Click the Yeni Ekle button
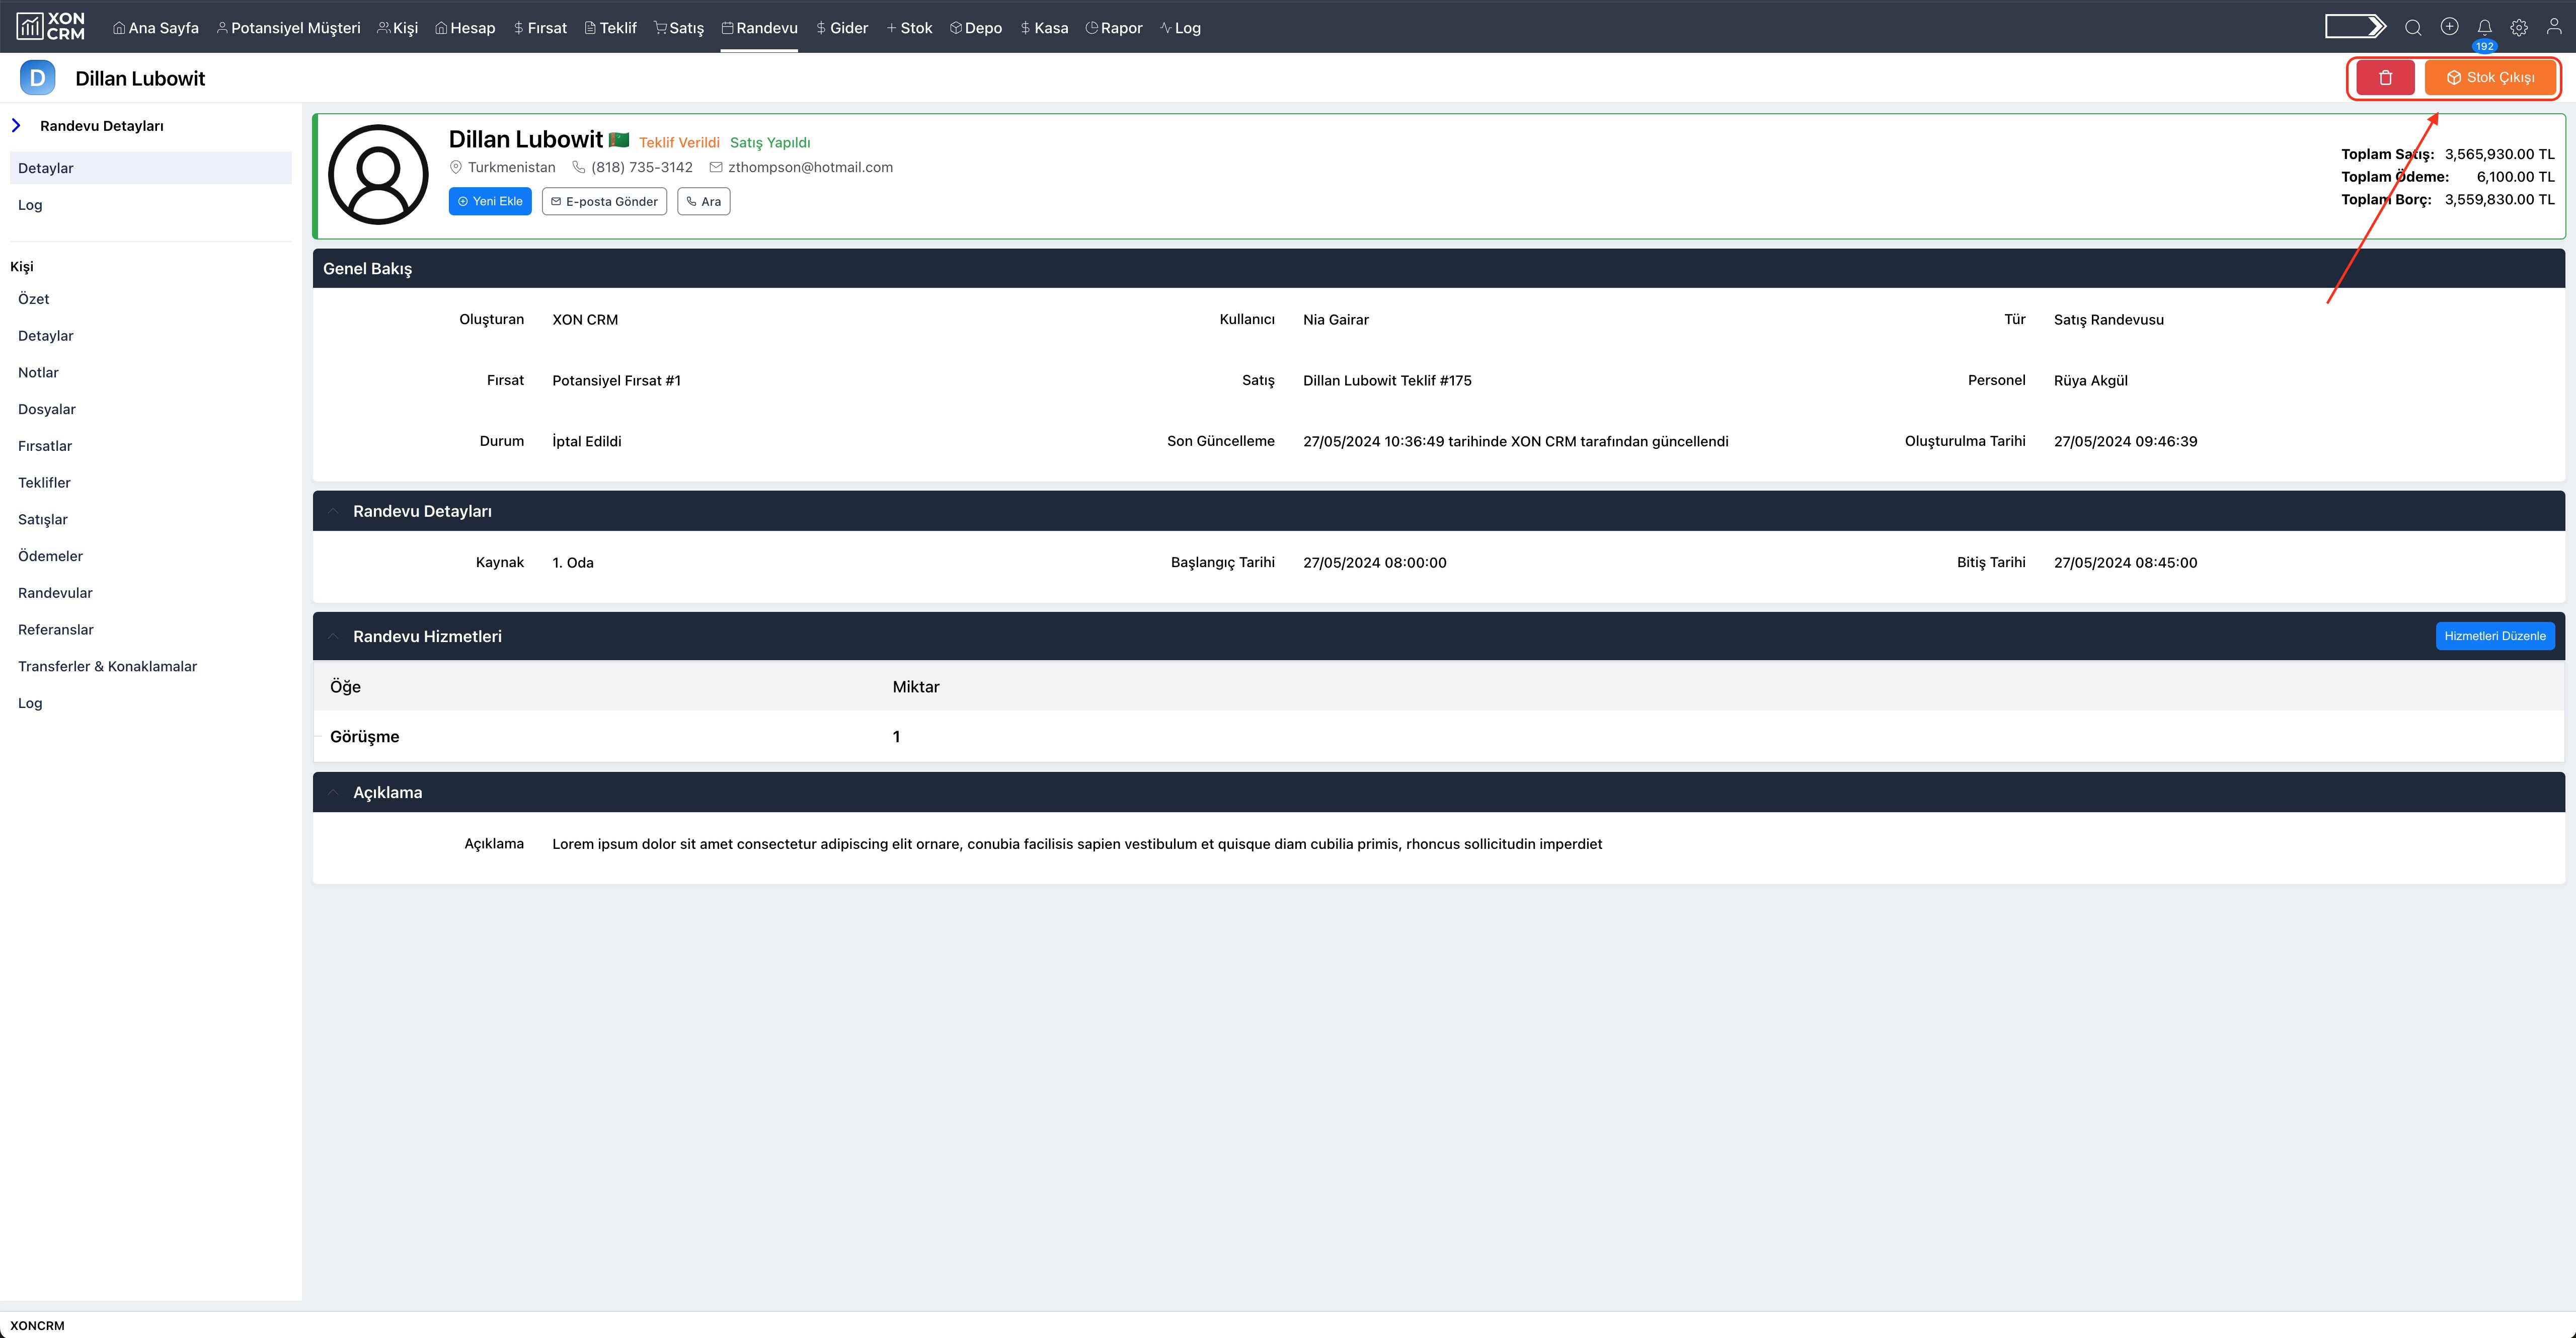The height and width of the screenshot is (1338, 2576). 490,201
